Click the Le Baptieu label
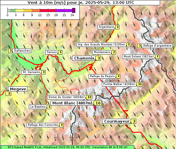This screenshot has width=176, height=149. tap(38, 107)
